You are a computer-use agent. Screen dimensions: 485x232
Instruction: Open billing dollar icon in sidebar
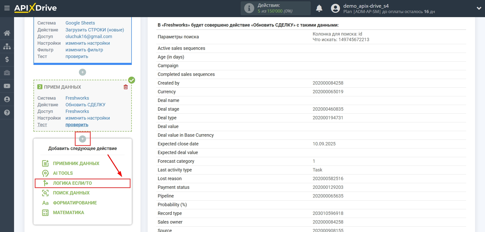7,60
